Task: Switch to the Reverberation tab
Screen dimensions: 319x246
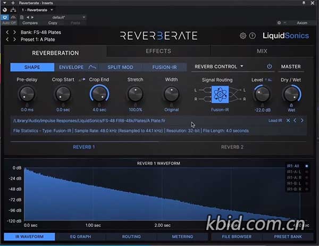Action: tap(55, 53)
